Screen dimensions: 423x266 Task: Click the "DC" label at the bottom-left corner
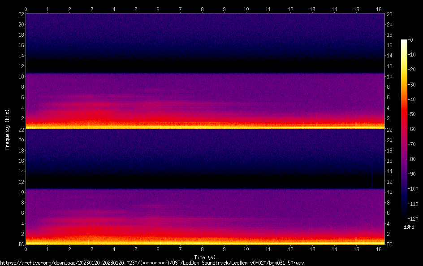20,244
